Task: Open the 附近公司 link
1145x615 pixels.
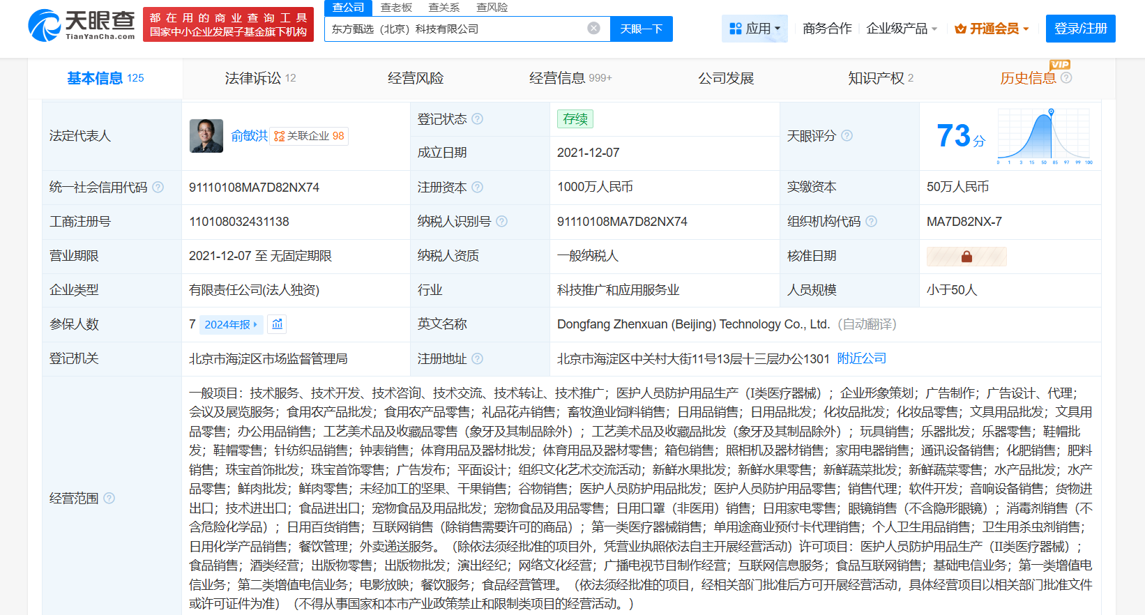Action: [x=861, y=358]
